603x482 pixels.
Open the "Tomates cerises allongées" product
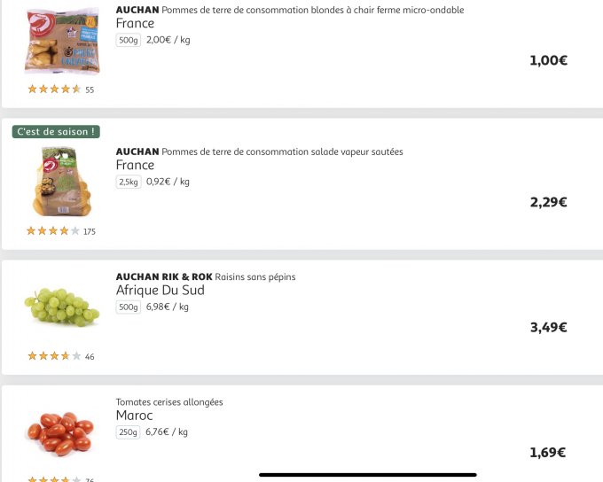169,402
